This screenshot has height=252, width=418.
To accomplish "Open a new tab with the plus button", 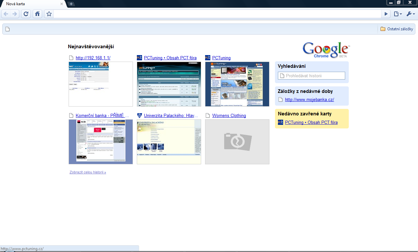I will tap(71, 4).
